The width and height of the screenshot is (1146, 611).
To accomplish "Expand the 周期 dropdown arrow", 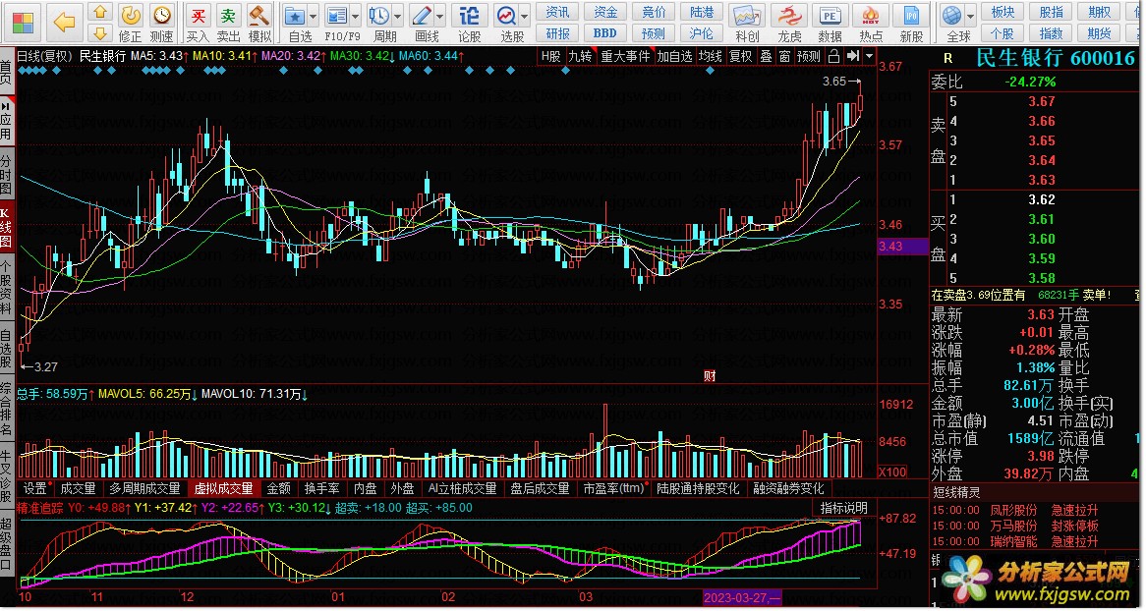I will 398,16.
